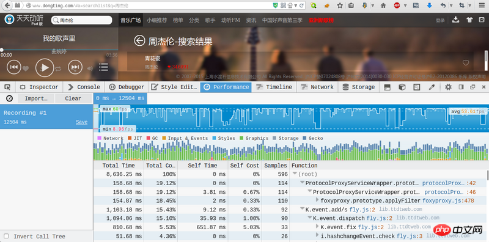Skip to next track in player

coord(75,67)
